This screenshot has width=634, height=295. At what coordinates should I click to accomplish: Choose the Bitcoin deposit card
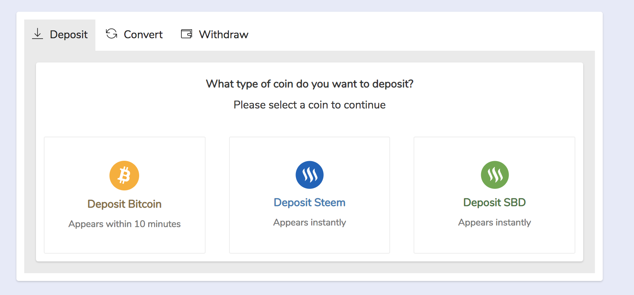(x=125, y=195)
